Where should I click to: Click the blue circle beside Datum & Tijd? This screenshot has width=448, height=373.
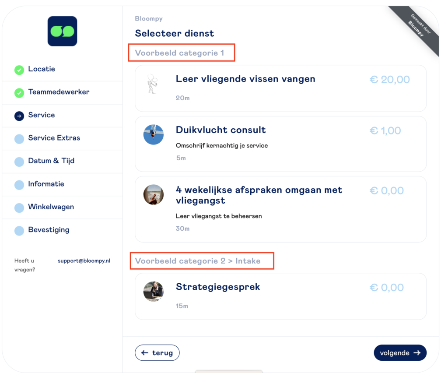(x=19, y=162)
